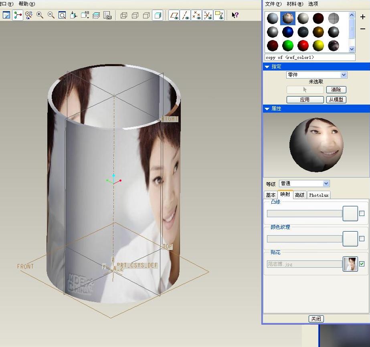Click the 应用 apply button

[x=305, y=100]
